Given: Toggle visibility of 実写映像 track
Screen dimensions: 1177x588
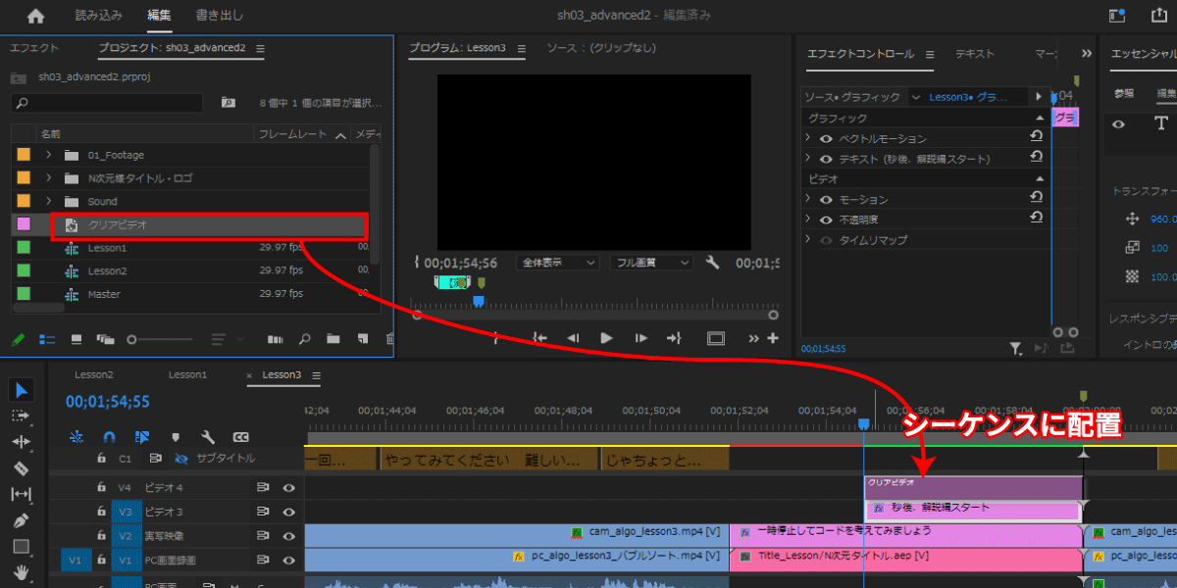Looking at the screenshot, I should (289, 535).
